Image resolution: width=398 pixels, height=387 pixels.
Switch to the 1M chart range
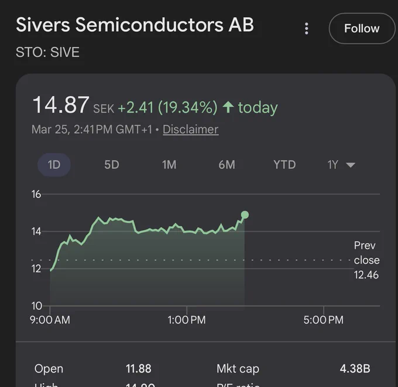click(x=169, y=165)
